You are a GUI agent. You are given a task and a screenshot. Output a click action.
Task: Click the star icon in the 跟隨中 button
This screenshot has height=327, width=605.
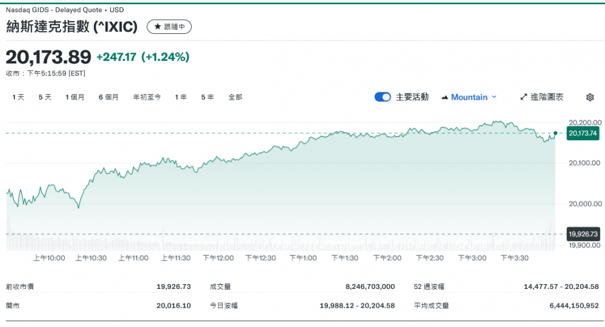tap(157, 27)
